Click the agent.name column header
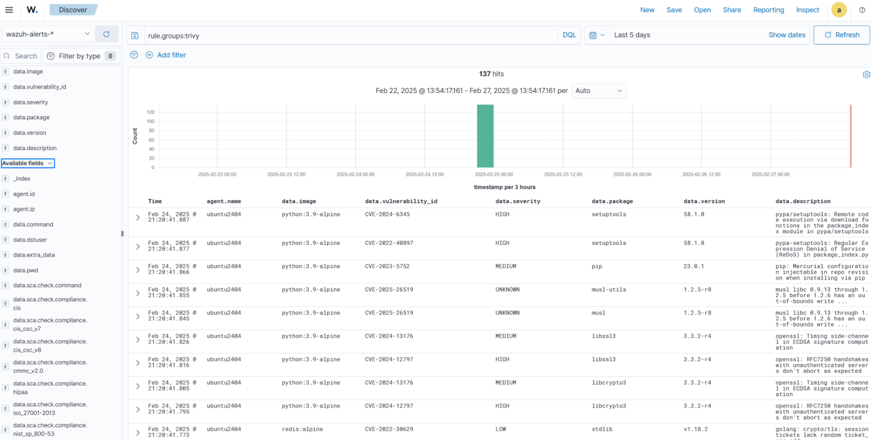871x440 pixels. click(224, 201)
